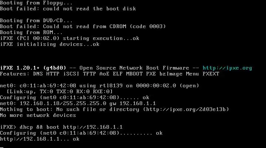The height and width of the screenshot is (148, 266).
Task: Click the iPXE> command prompt
Action: [8, 127]
